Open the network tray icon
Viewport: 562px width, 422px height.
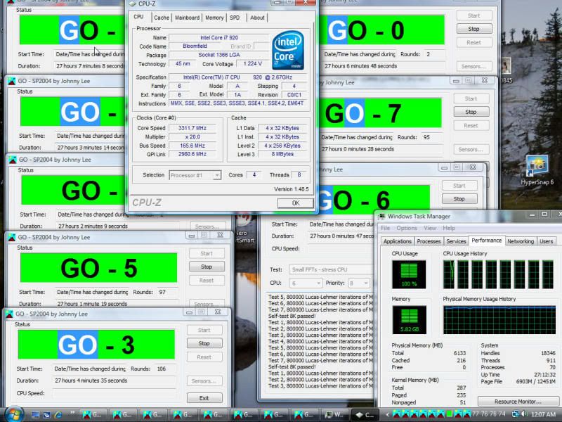pyautogui.click(x=516, y=415)
